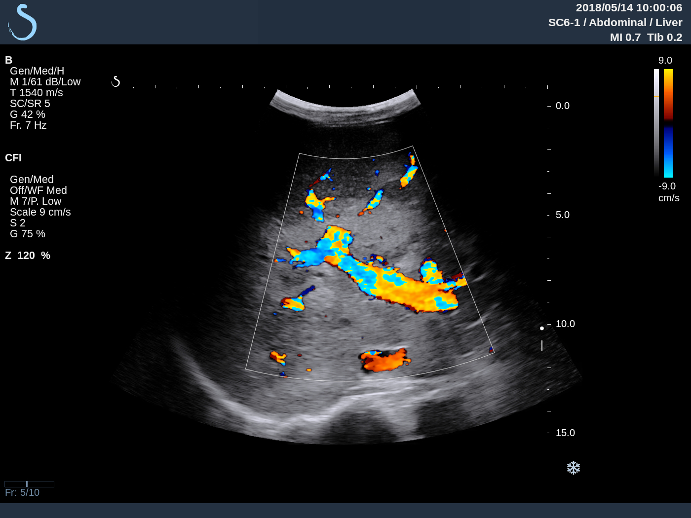
Task: Expand the B mode parameter section
Action: [8, 60]
